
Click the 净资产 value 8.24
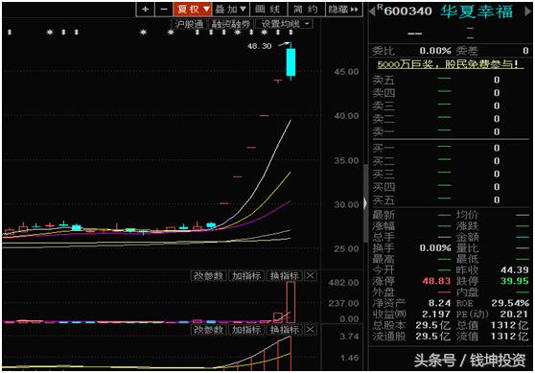click(440, 303)
